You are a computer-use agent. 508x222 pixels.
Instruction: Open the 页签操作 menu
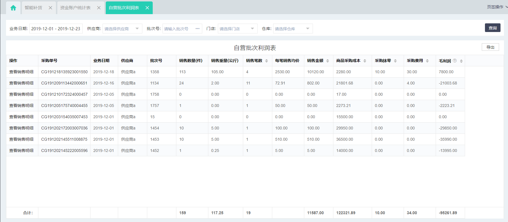[497, 7]
